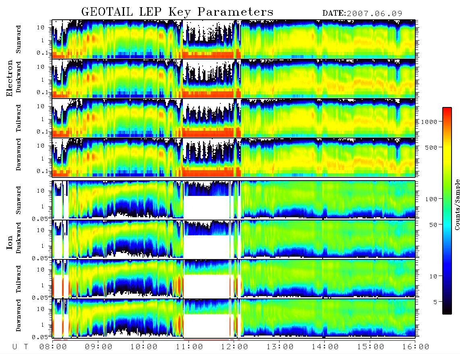Image resolution: width=460 pixels, height=354 pixels.
Task: Select the Ion Dawnward panel label
Action: (19, 315)
